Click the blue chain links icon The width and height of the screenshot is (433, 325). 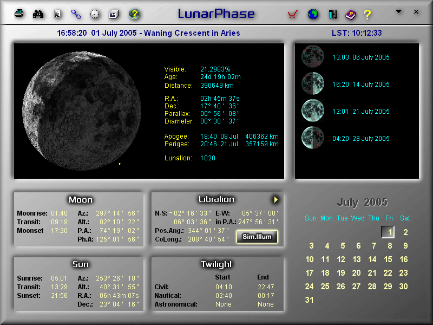[x=76, y=14]
